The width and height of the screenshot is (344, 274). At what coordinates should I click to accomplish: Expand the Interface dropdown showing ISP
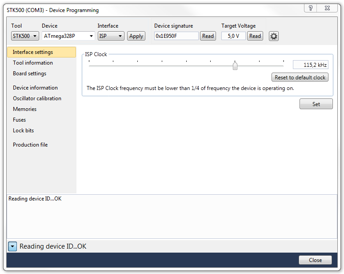coord(111,36)
